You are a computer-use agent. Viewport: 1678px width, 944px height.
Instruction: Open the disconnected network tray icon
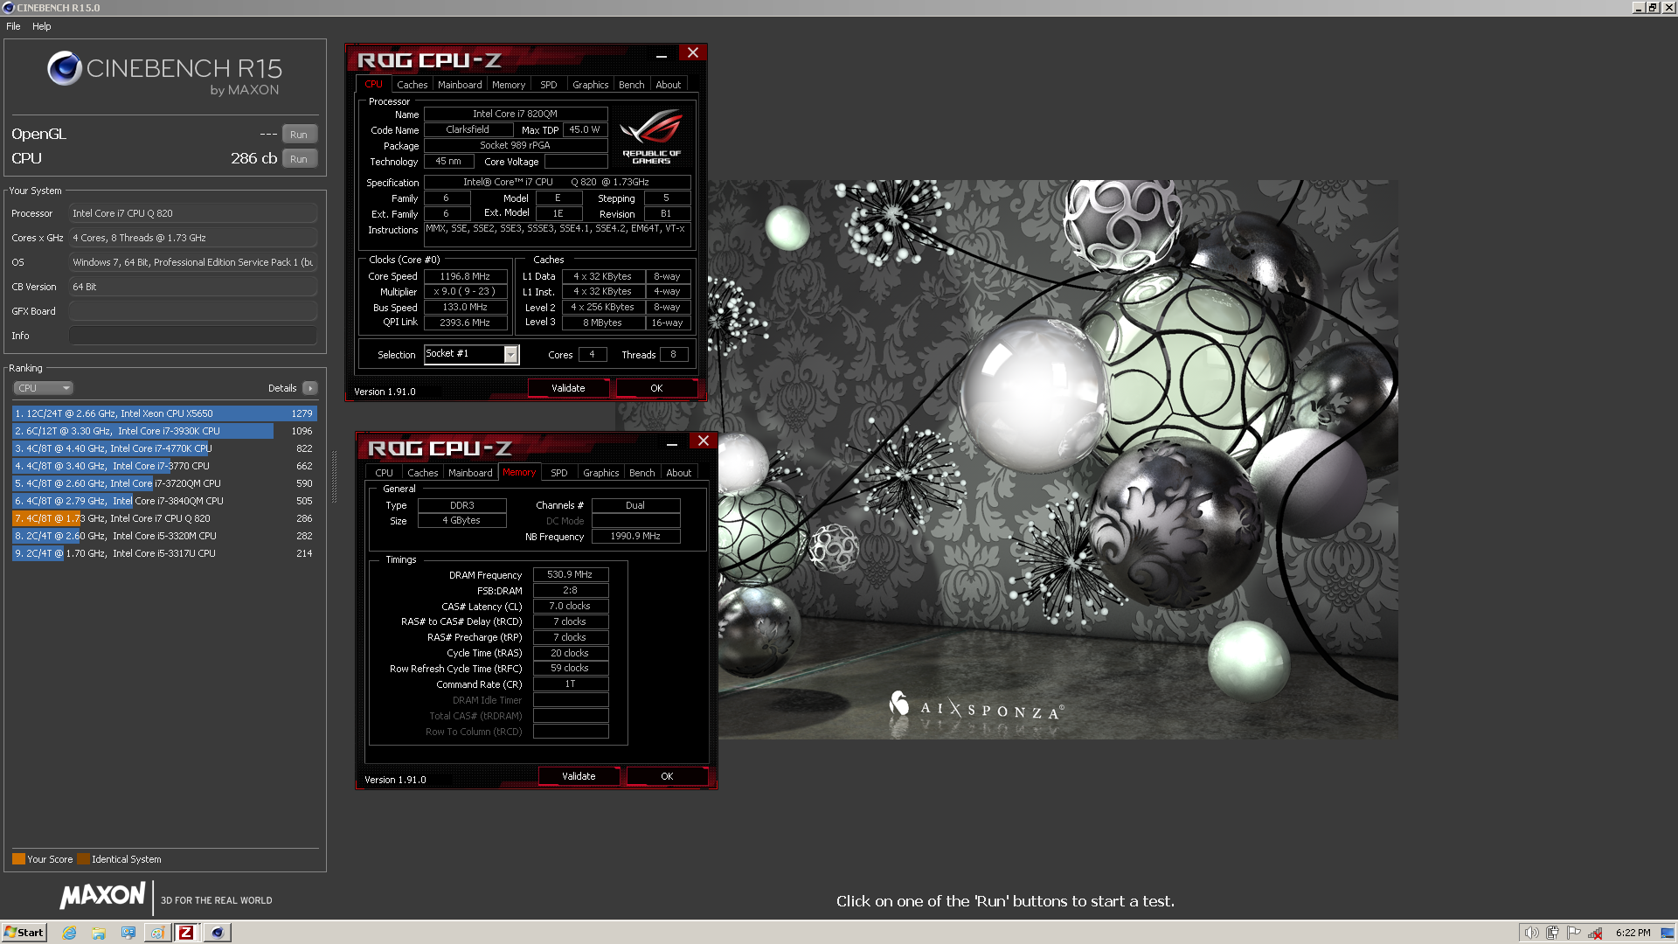tap(1596, 933)
